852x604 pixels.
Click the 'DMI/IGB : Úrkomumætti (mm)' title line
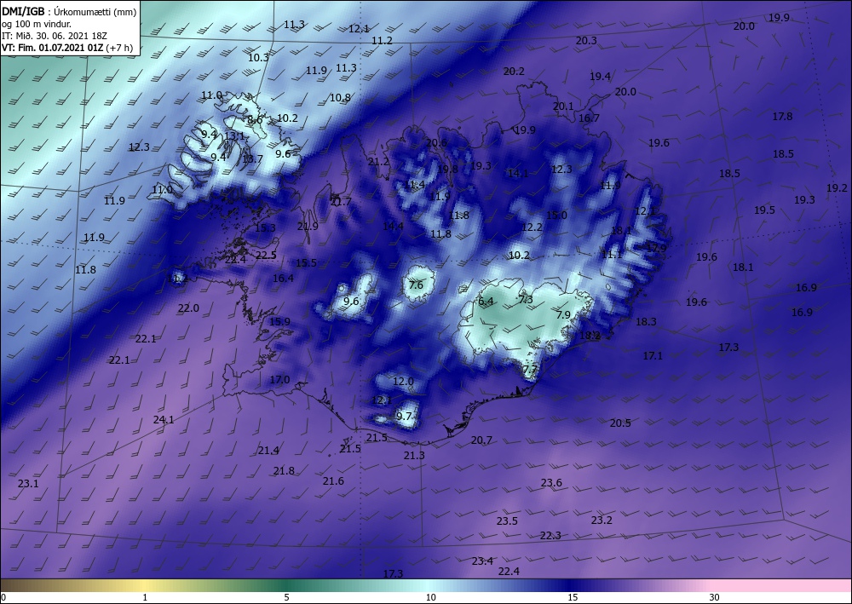tap(69, 10)
